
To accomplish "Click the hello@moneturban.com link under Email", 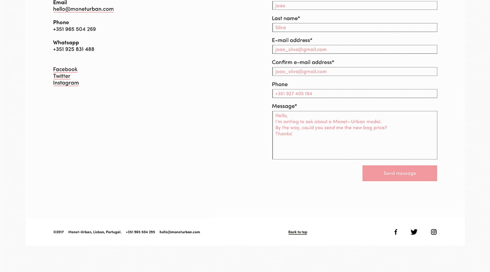I will pyautogui.click(x=83, y=9).
